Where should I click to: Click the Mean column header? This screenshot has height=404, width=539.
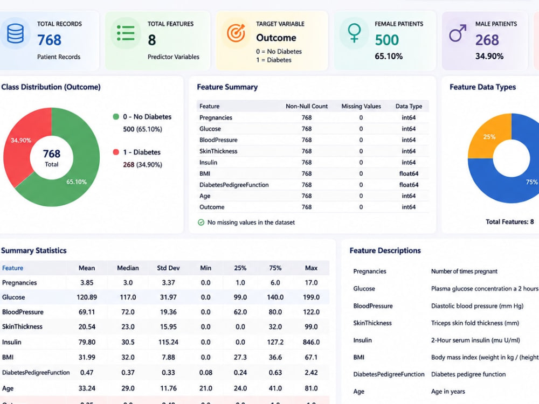coord(87,268)
